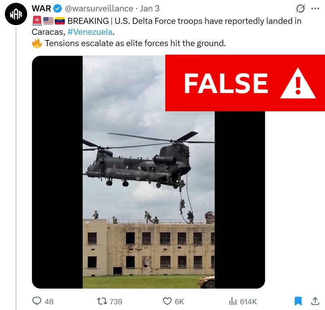Click the share upload arrow icon
325x310 pixels.
click(315, 301)
